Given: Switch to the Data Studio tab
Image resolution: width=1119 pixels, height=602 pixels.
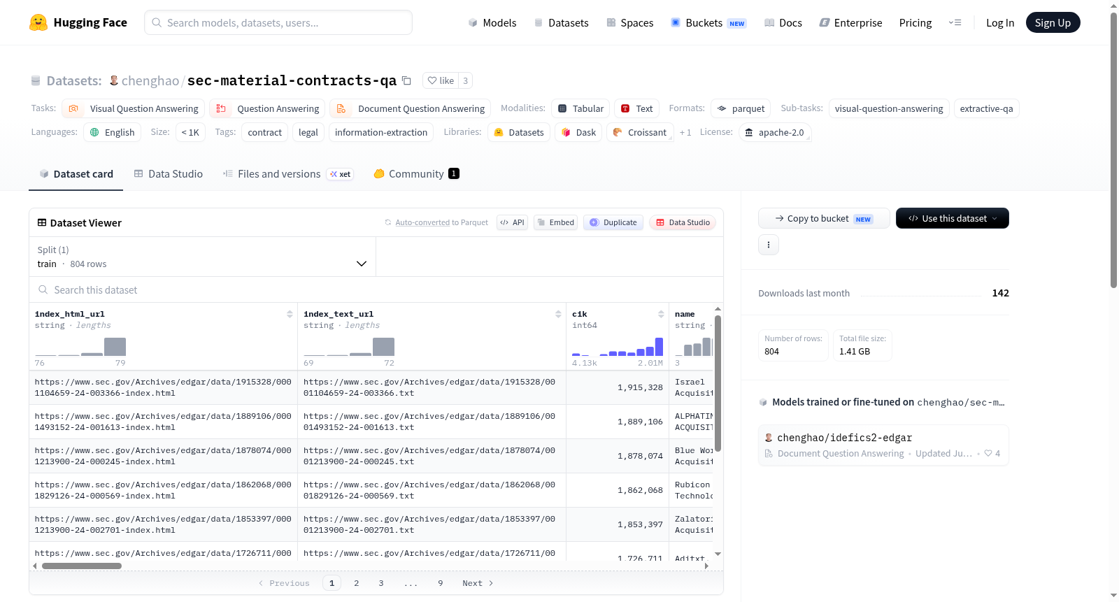Looking at the screenshot, I should click(x=169, y=173).
